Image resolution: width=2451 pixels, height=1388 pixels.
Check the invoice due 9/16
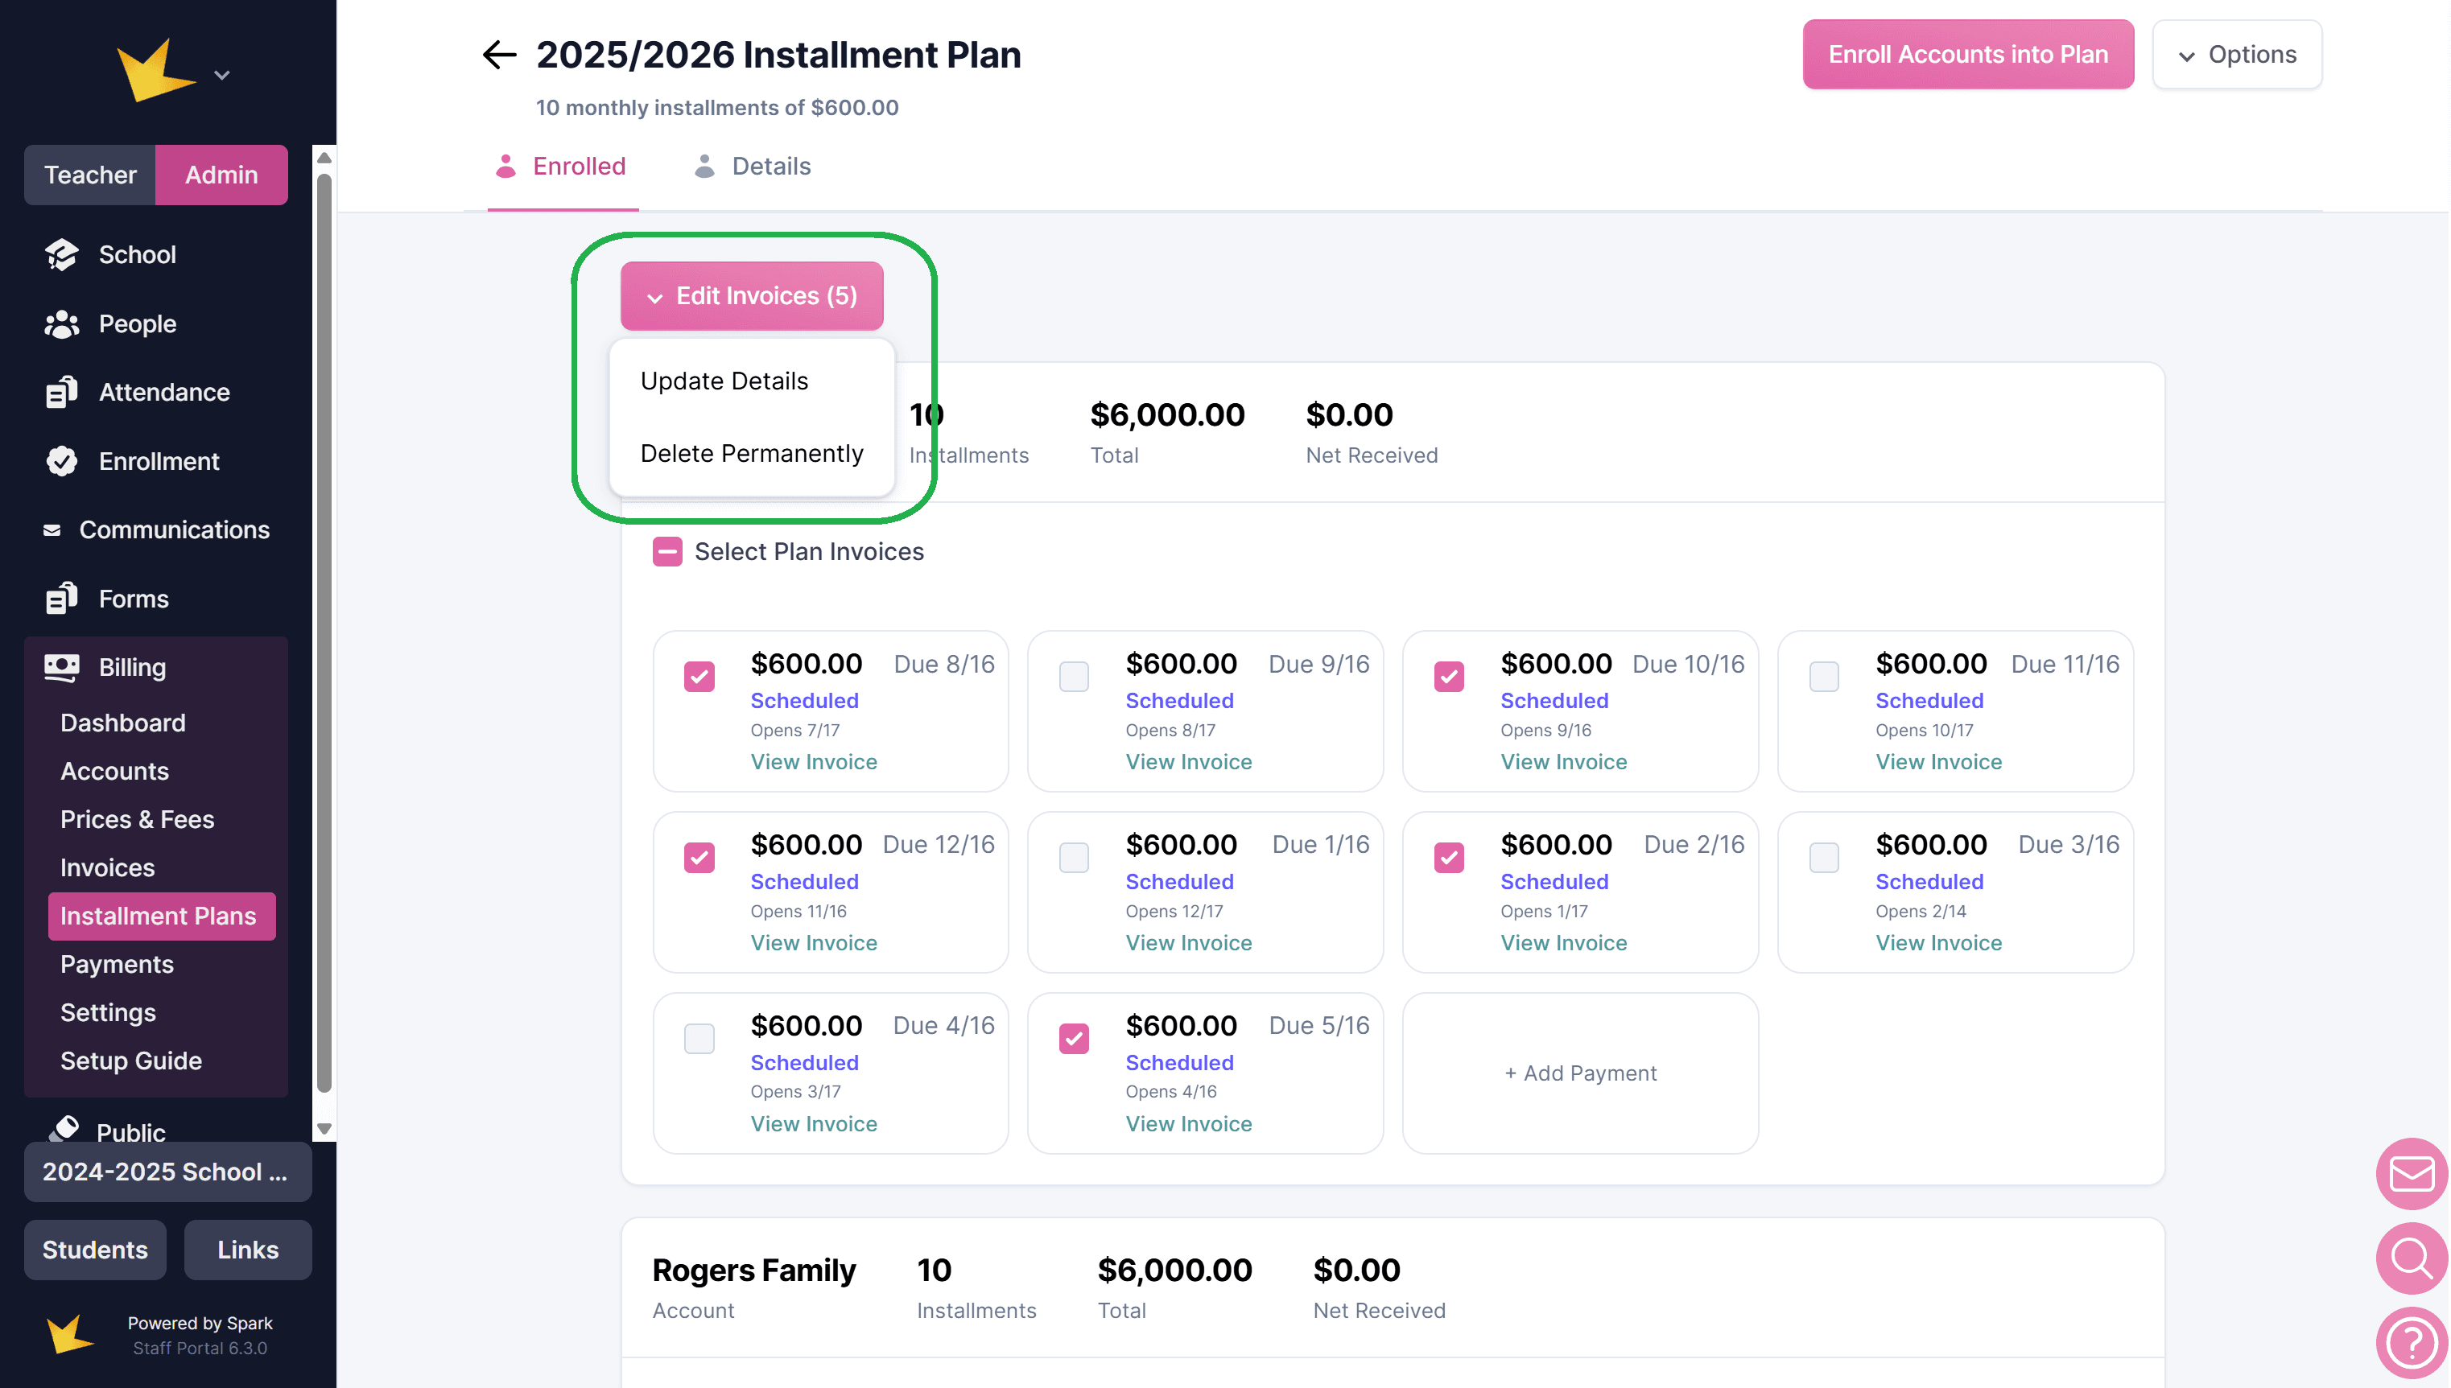coord(1074,677)
